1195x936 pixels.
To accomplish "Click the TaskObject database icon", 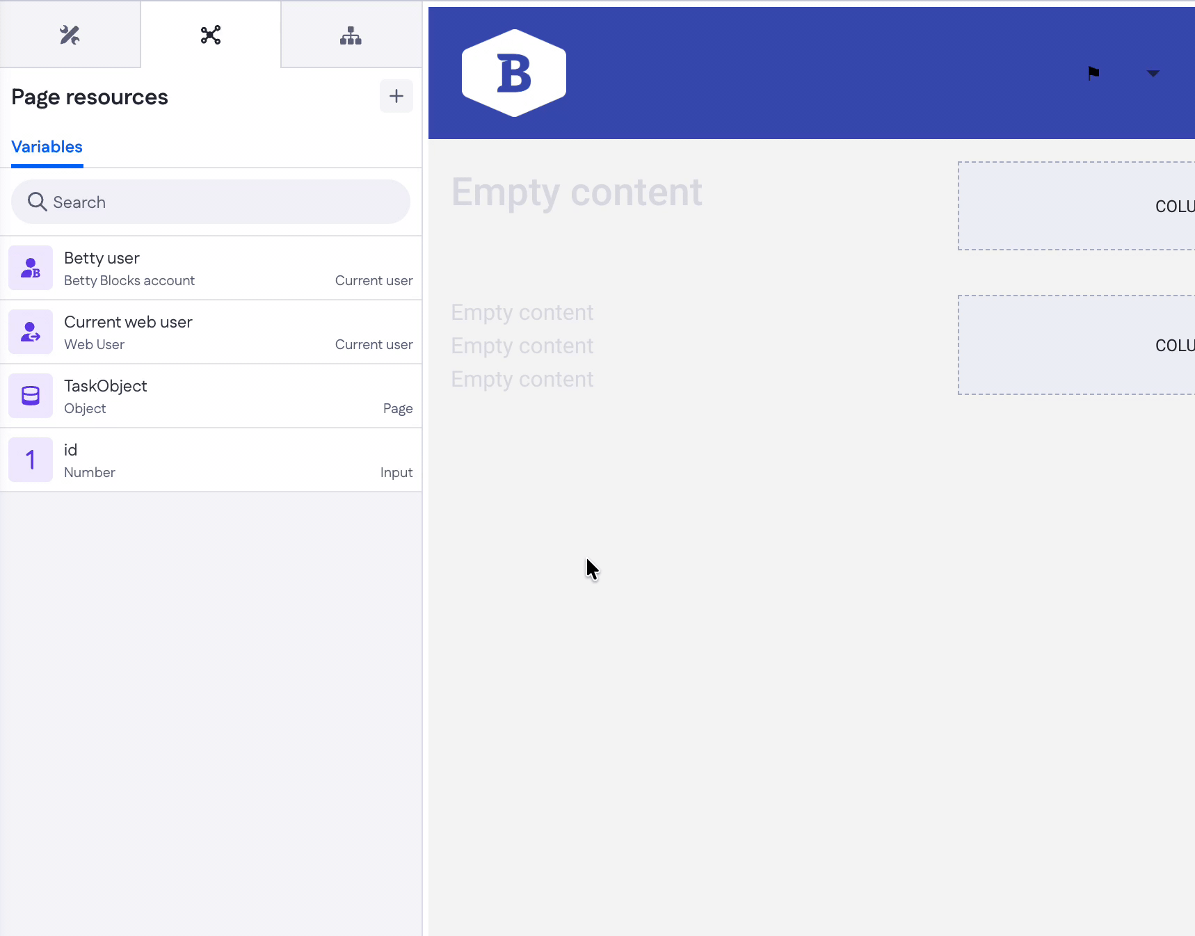I will pos(31,396).
